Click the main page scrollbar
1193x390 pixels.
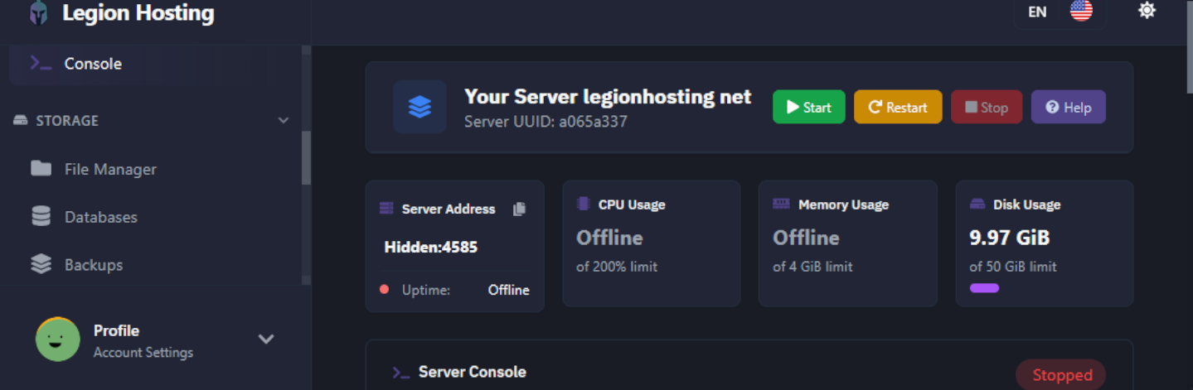(1189, 48)
